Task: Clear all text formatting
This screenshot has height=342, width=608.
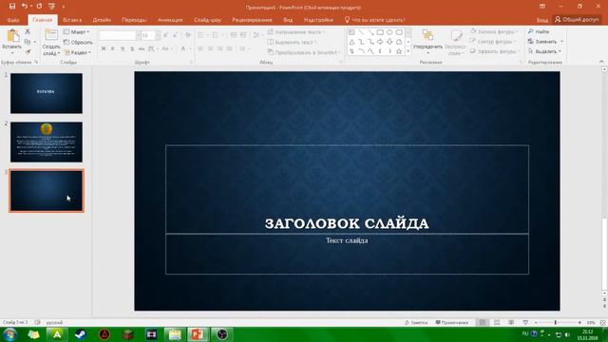Action: click(188, 35)
